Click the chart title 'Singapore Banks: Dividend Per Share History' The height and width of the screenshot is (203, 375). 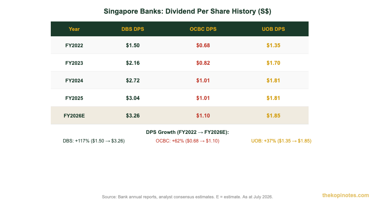point(187,11)
